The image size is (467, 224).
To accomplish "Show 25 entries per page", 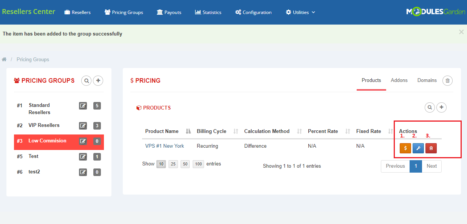I will pos(173,164).
